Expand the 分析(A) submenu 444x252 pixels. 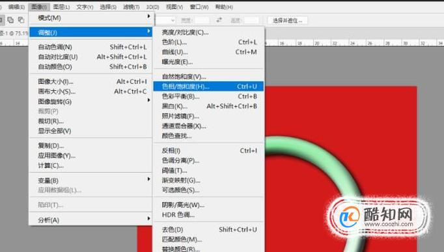coord(91,220)
